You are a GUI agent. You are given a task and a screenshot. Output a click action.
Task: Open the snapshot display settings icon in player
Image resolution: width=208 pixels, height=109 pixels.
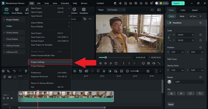pos(159,10)
